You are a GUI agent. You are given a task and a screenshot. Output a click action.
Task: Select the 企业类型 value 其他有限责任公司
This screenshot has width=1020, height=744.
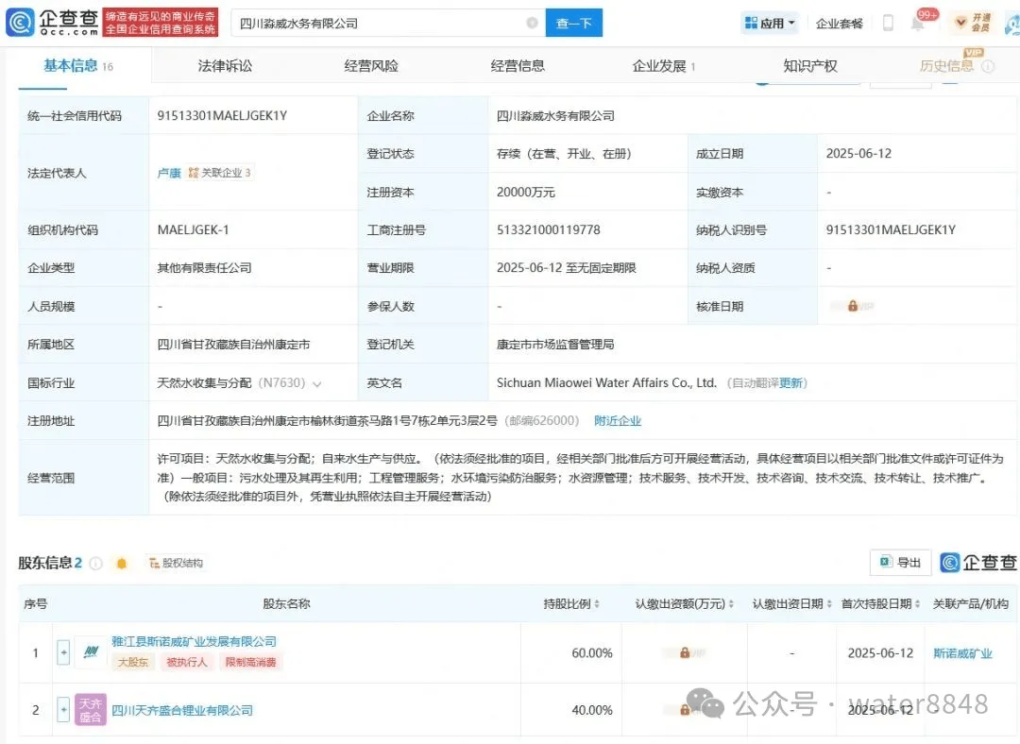click(x=204, y=268)
